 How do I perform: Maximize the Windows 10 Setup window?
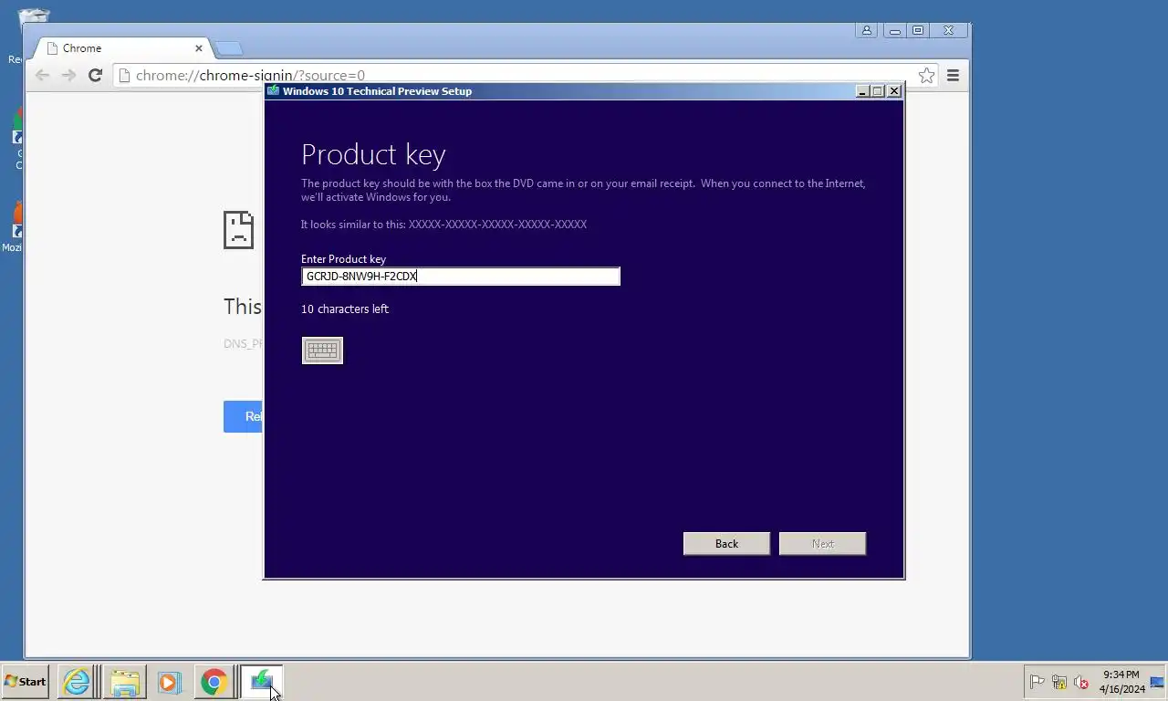(x=878, y=90)
